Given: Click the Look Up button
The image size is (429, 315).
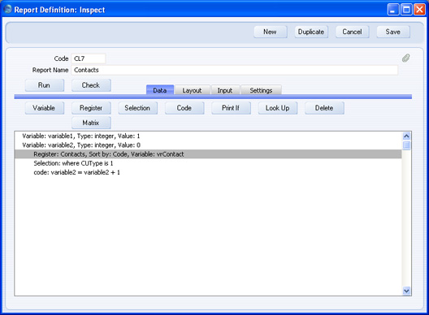Looking at the screenshot, I should pos(278,108).
